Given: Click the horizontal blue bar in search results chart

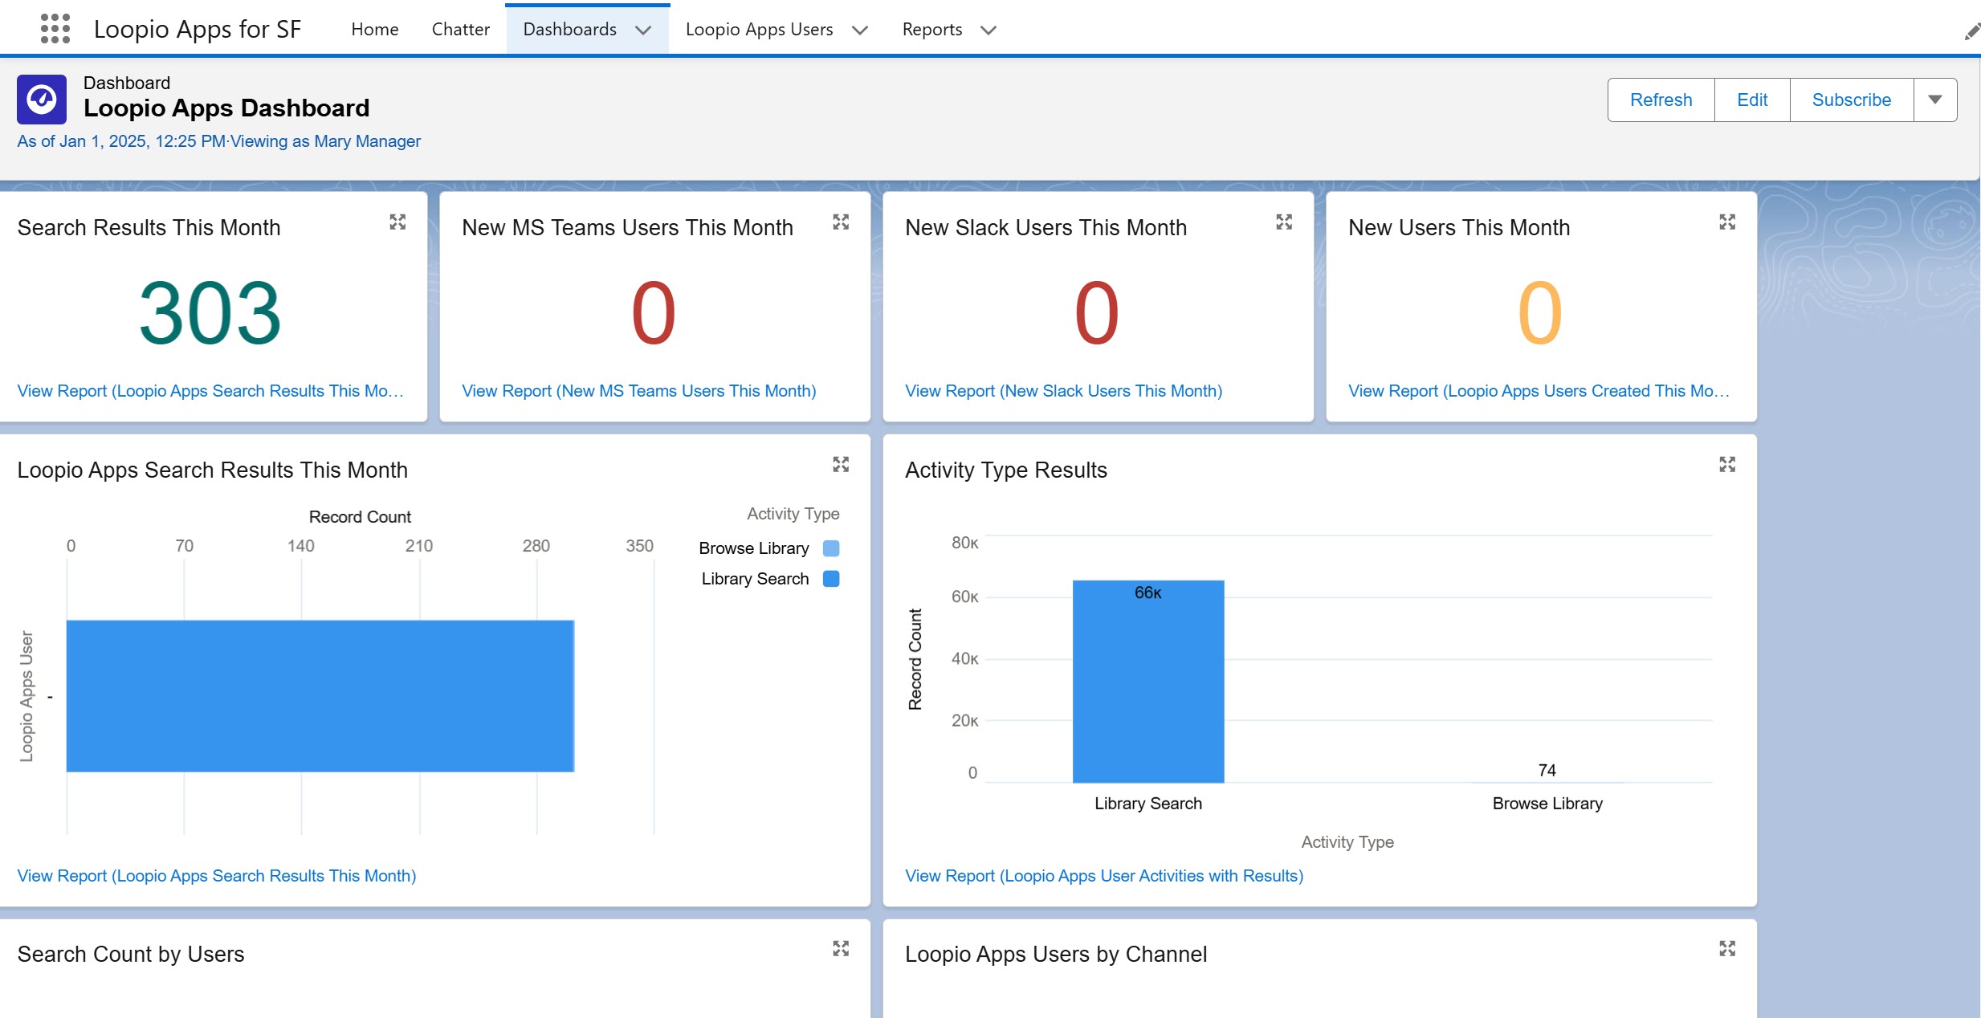Looking at the screenshot, I should [x=320, y=696].
